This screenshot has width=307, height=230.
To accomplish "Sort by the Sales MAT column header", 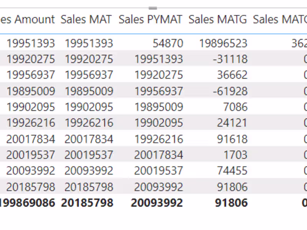I will pos(86,20).
